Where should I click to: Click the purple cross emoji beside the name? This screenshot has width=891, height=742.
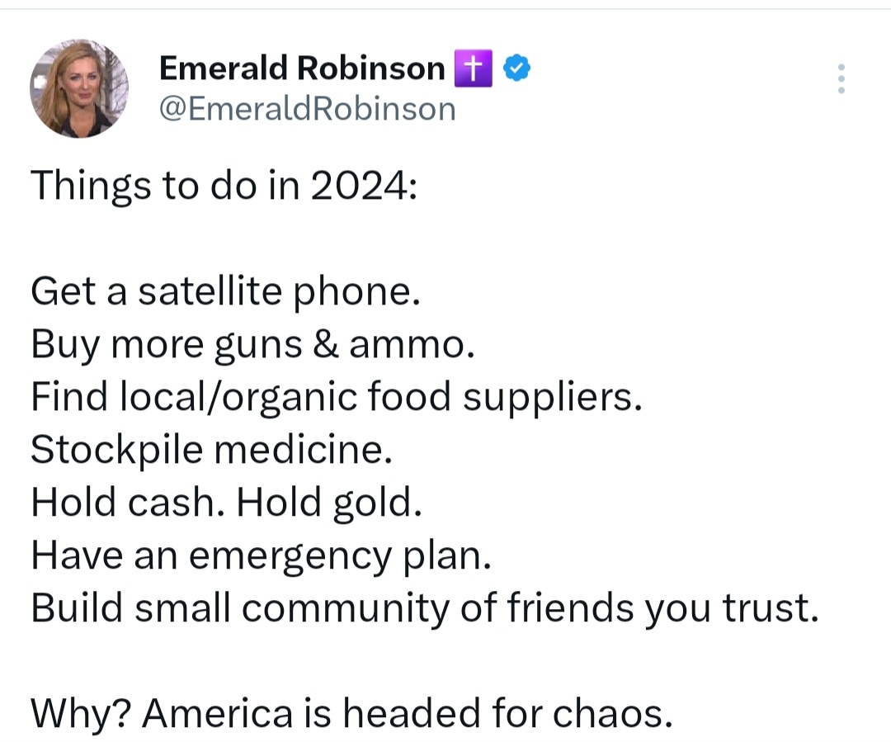coord(474,68)
